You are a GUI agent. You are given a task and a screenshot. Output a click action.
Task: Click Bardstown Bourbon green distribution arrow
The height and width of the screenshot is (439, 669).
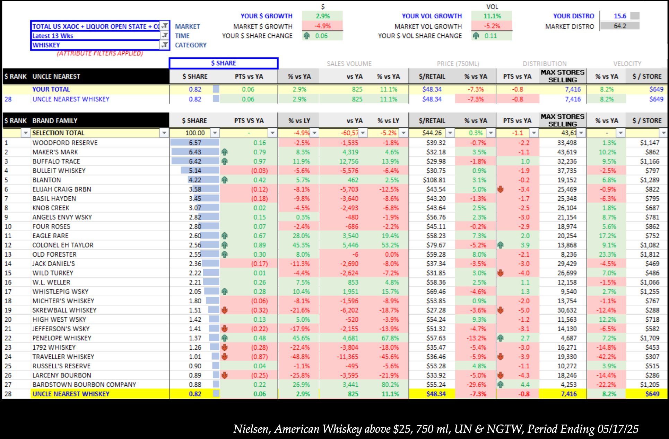pos(501,385)
